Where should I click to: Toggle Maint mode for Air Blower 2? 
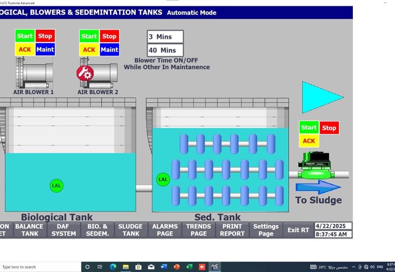[109, 50]
